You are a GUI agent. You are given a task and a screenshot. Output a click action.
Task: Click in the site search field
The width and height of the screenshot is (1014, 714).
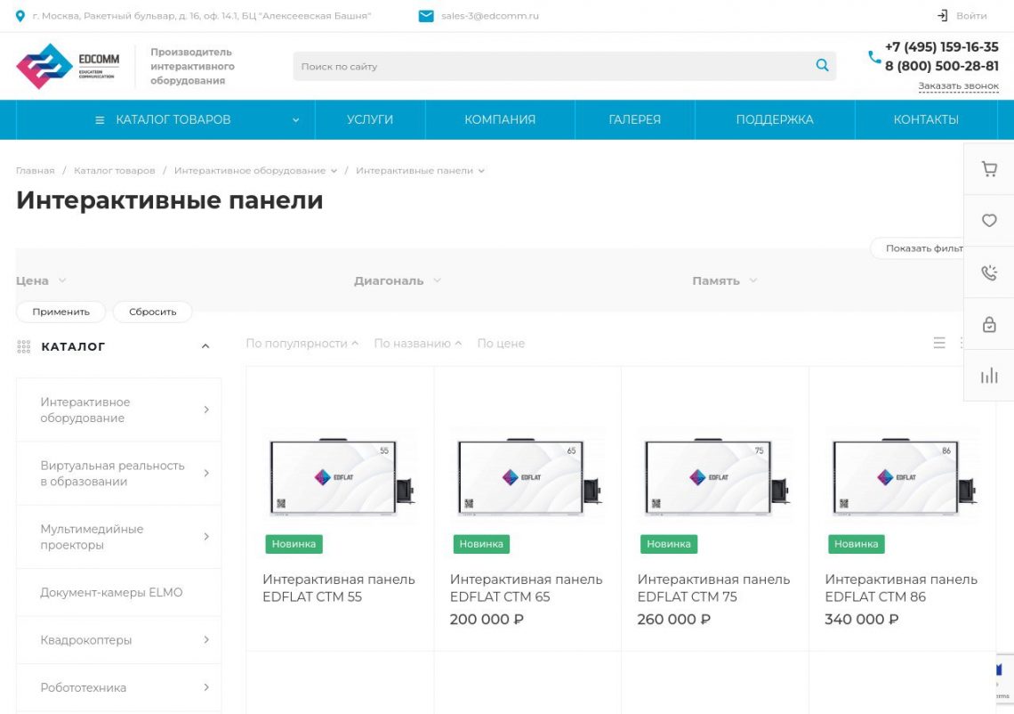(551, 66)
